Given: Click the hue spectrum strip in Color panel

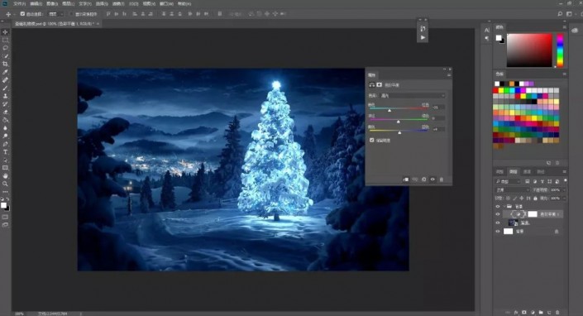Looking at the screenshot, I should 560,50.
